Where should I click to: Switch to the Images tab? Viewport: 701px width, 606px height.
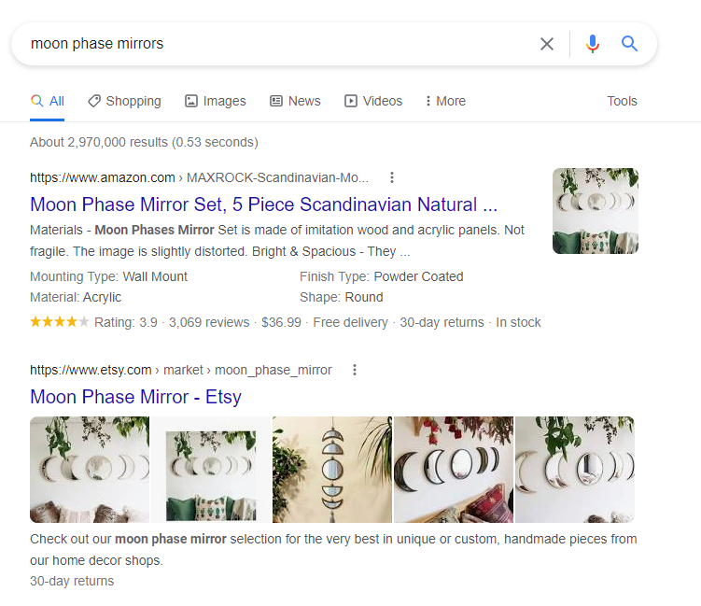(215, 101)
